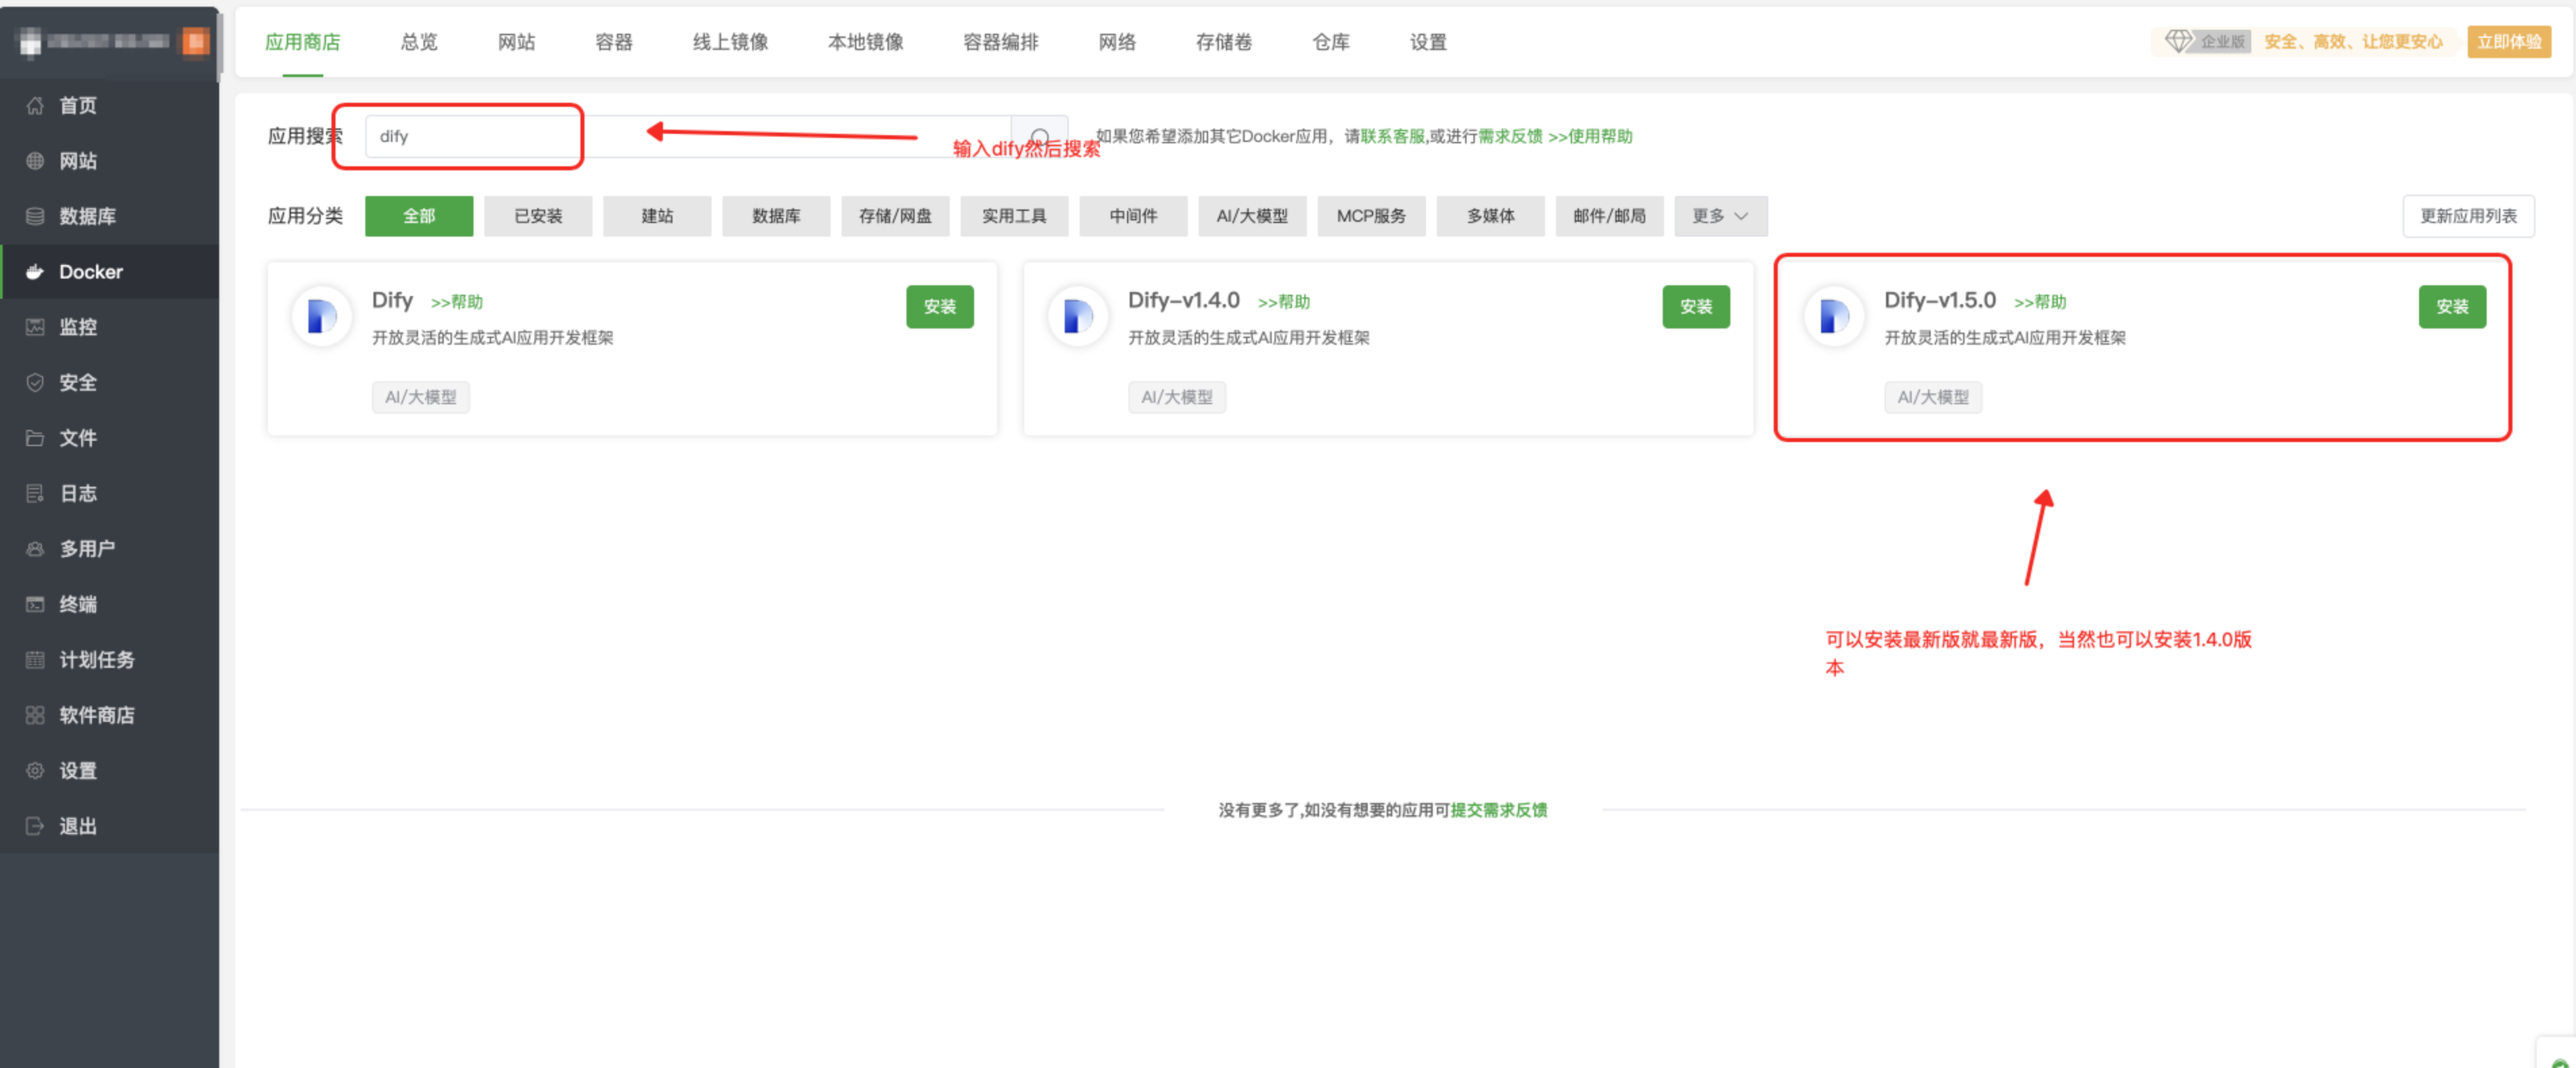Image resolution: width=2576 pixels, height=1068 pixels.
Task: Open the 数据库 database section
Action: 87,217
